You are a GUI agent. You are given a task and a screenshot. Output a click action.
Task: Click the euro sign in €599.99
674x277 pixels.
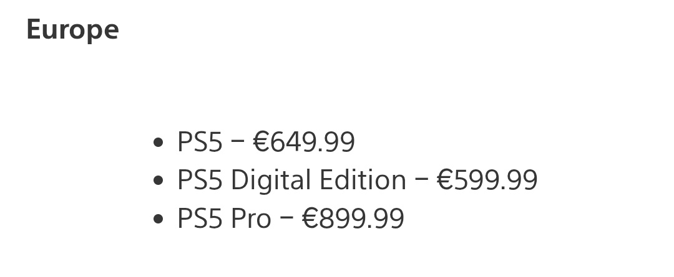point(445,180)
